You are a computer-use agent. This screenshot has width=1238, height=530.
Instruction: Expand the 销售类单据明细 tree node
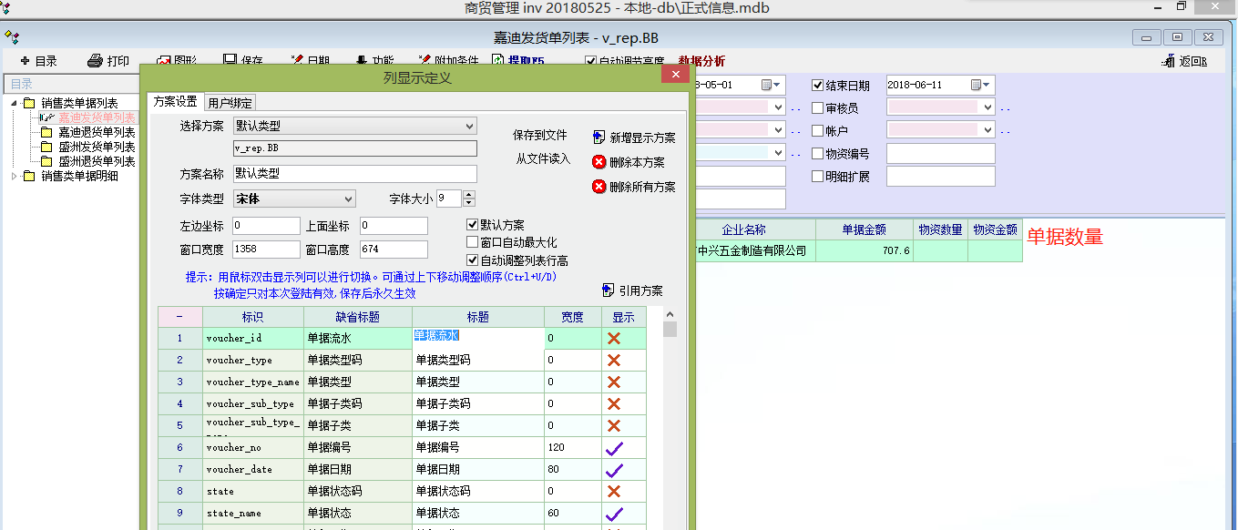[15, 176]
